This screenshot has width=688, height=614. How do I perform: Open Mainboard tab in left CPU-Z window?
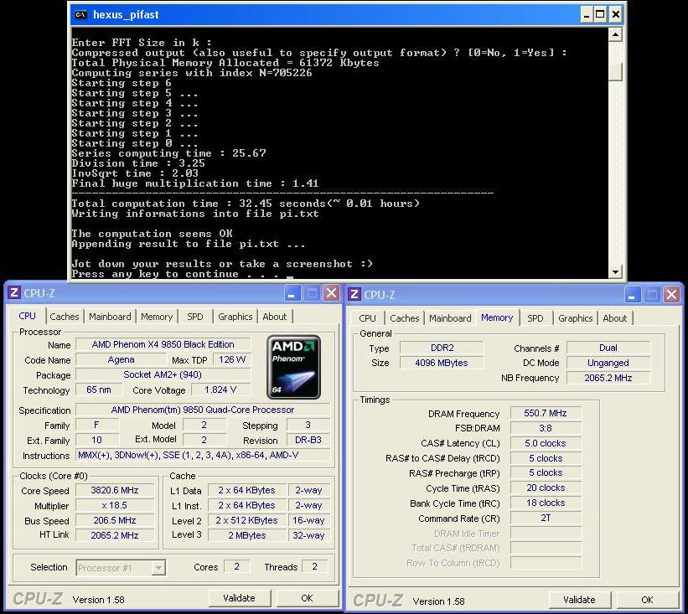[x=110, y=317]
